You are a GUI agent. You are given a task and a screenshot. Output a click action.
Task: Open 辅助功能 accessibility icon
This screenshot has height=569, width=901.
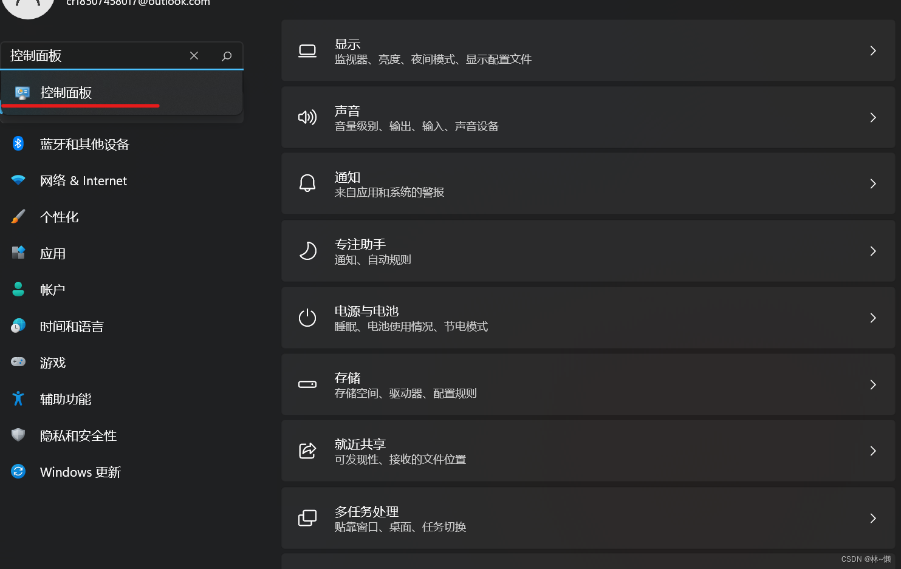coord(18,399)
